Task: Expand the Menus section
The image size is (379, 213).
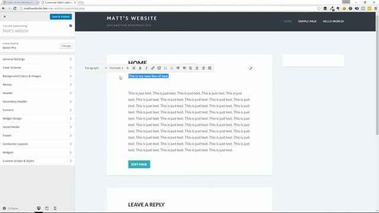Action: coord(37,85)
